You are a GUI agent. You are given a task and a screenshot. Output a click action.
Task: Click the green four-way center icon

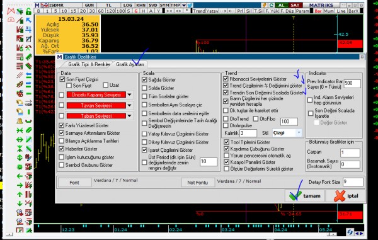20,167
